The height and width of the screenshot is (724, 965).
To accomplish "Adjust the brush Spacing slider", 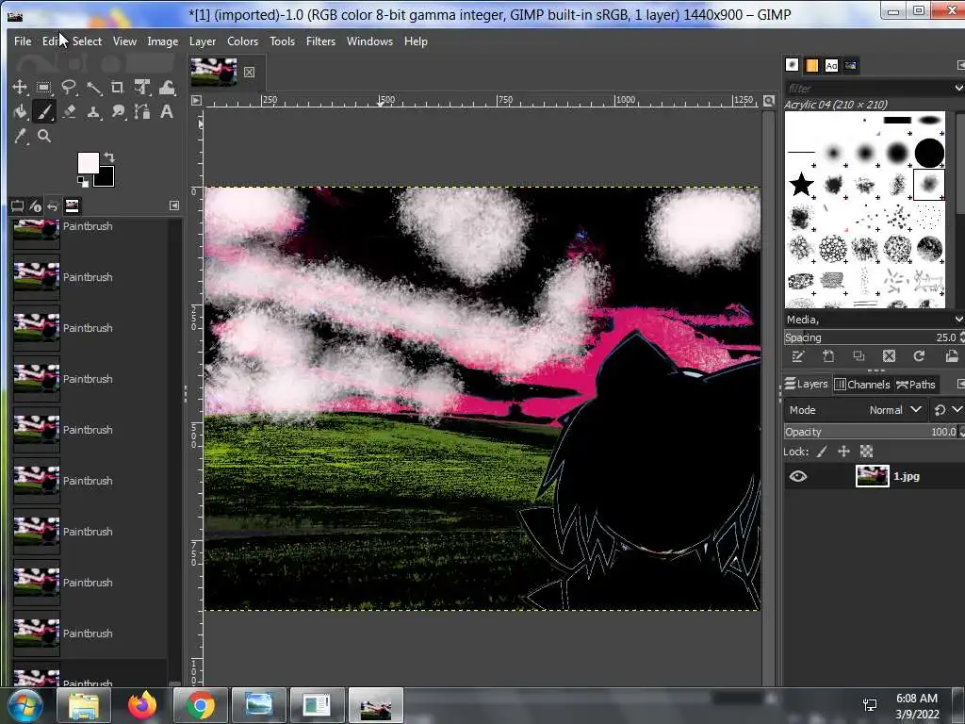I will (x=872, y=337).
